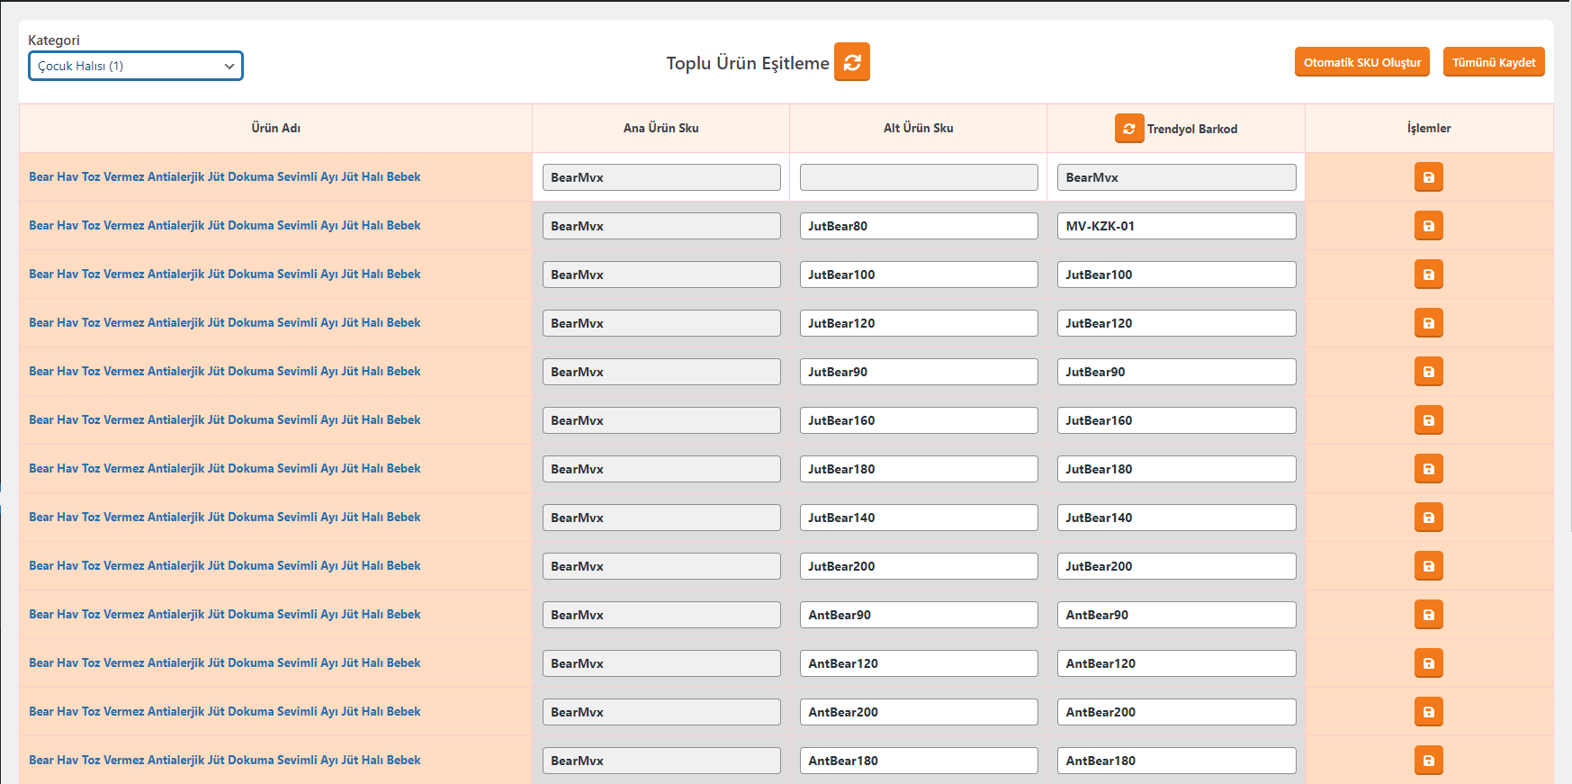Click Alt Ürün Sku field containing JutBear80
This screenshot has width=1572, height=784.
tap(919, 226)
